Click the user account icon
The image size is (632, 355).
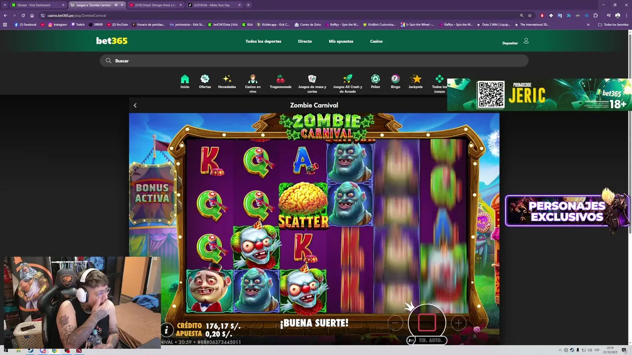point(526,41)
